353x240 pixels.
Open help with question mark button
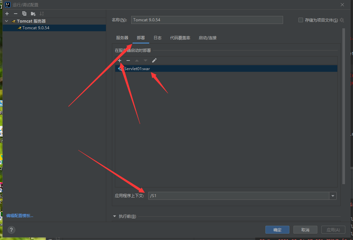click(11, 230)
